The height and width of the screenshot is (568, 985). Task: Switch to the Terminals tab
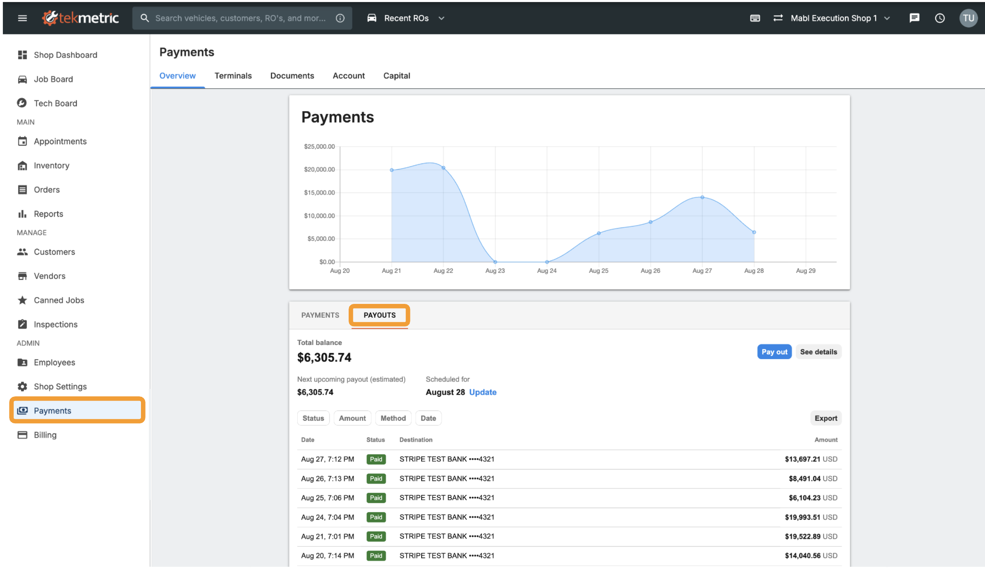click(233, 75)
